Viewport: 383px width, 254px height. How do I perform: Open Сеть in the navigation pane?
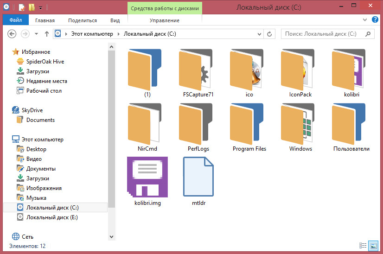click(27, 237)
